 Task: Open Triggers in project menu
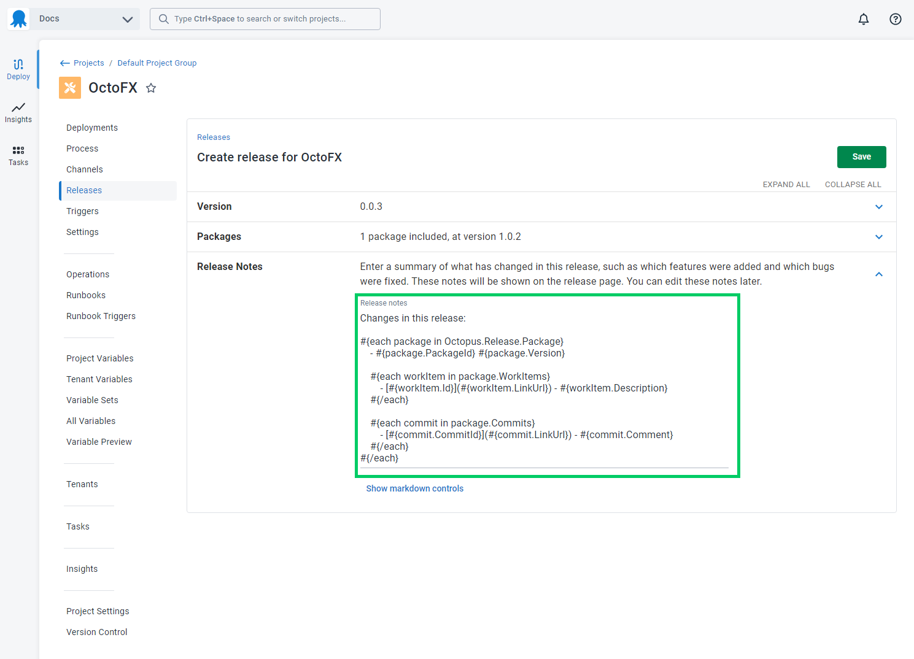(82, 211)
